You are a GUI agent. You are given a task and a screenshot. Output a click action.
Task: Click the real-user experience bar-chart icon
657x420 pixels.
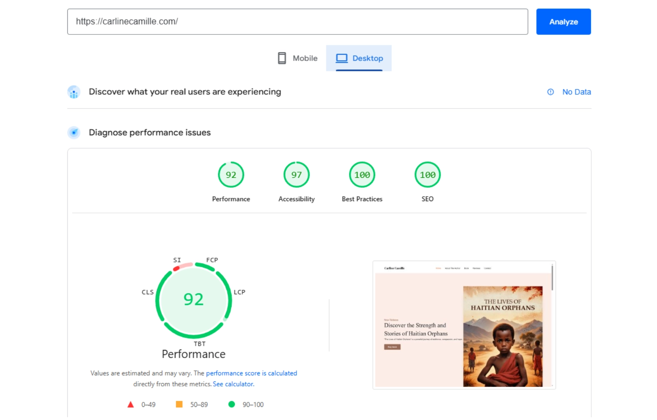pos(74,92)
